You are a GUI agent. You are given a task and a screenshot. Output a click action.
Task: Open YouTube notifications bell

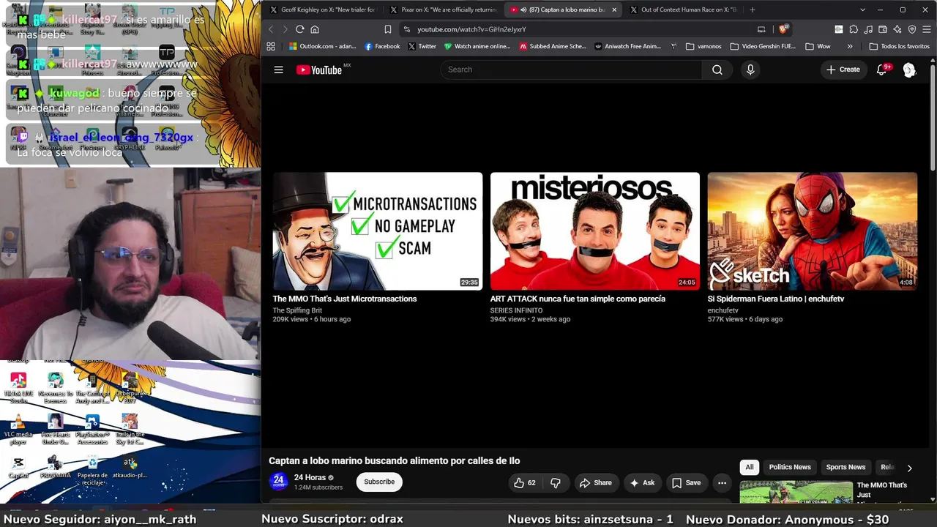(x=882, y=70)
